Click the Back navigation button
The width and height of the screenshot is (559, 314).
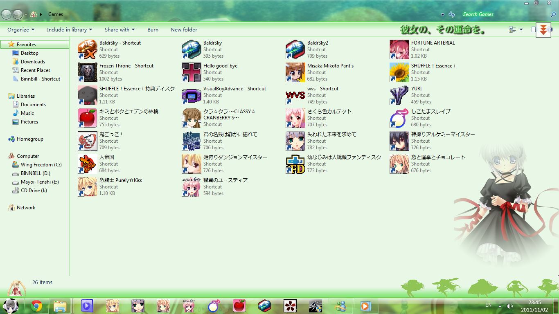coord(7,15)
